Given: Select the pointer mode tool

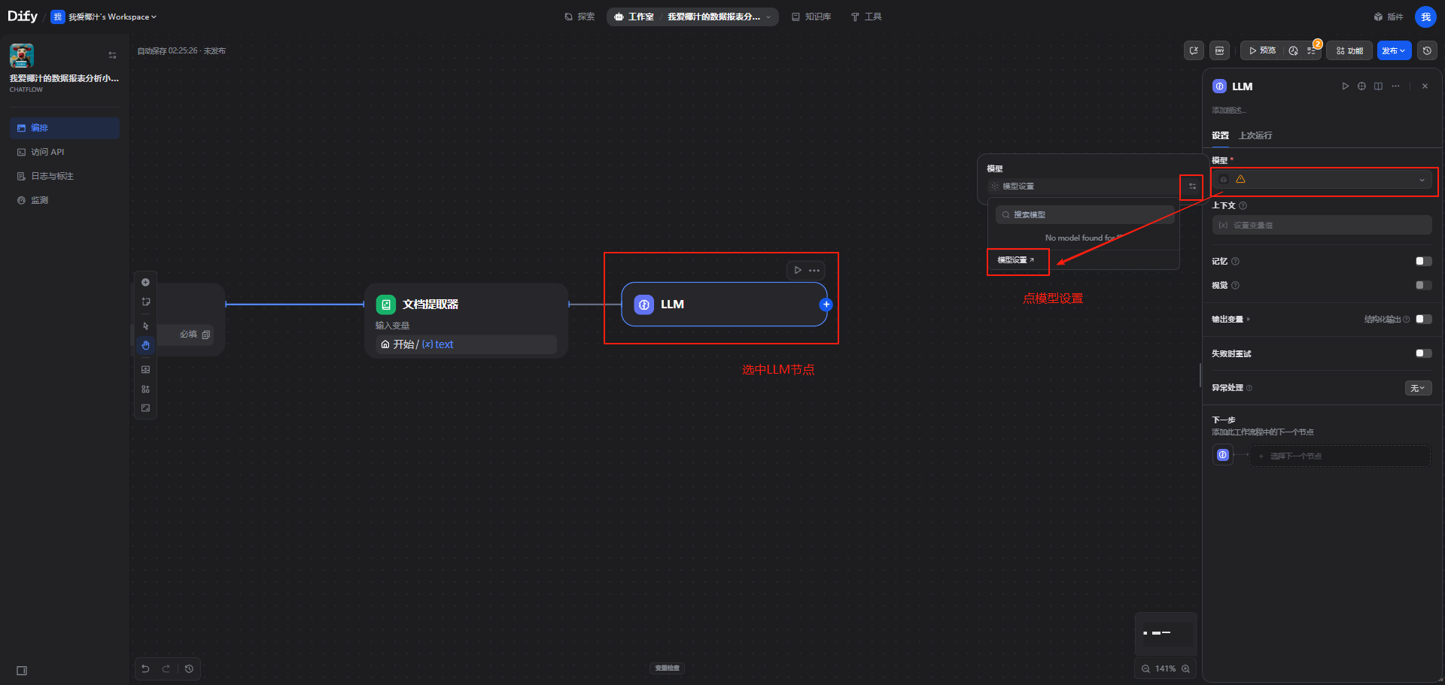Looking at the screenshot, I should (x=146, y=326).
